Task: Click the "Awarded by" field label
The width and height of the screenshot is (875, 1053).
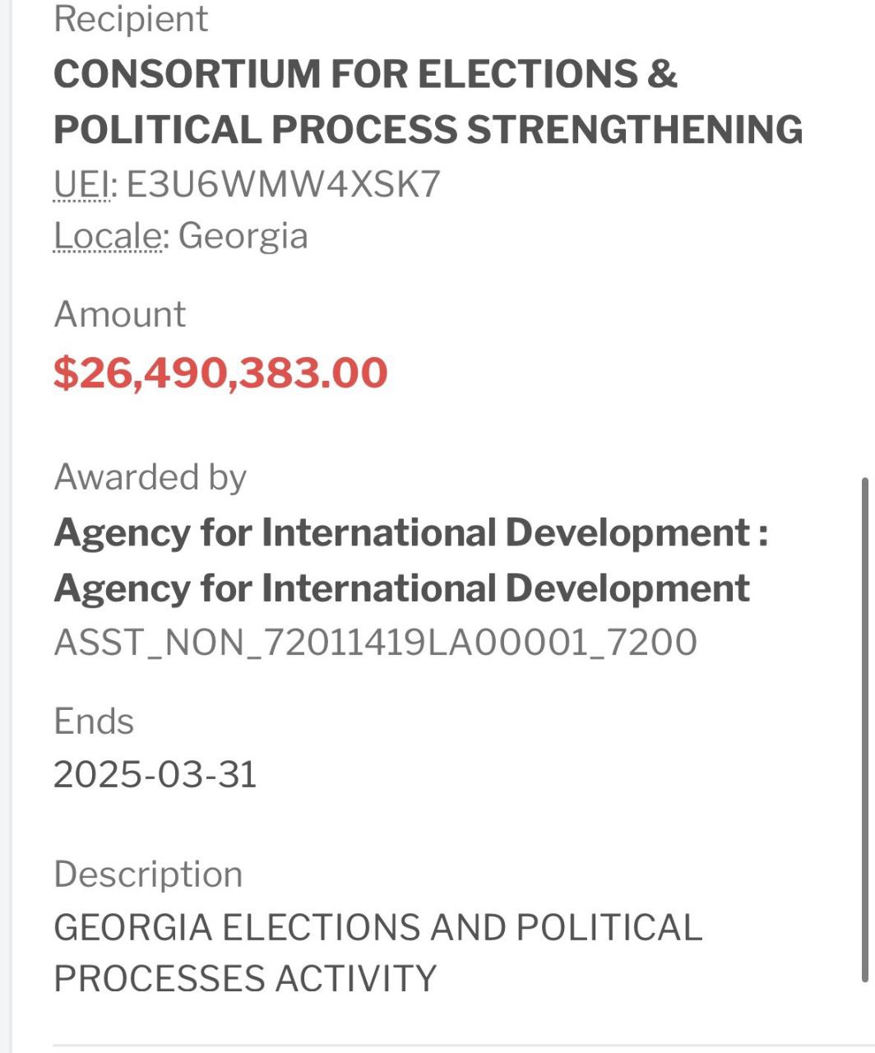Action: pos(150,477)
